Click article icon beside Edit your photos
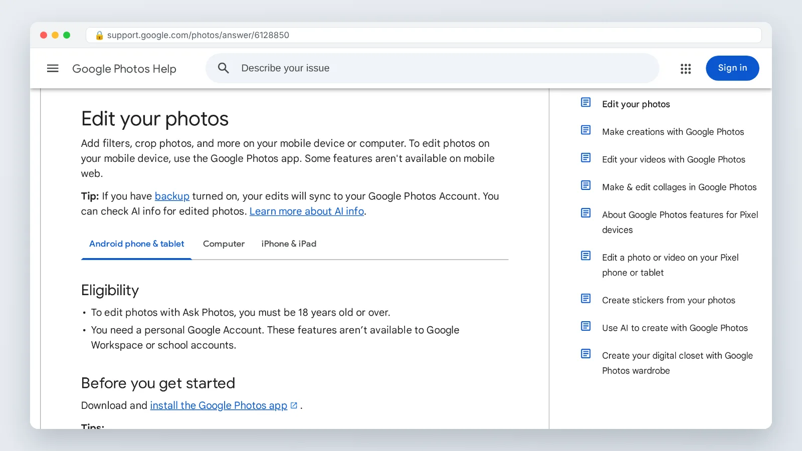This screenshot has width=802, height=451. pyautogui.click(x=585, y=102)
